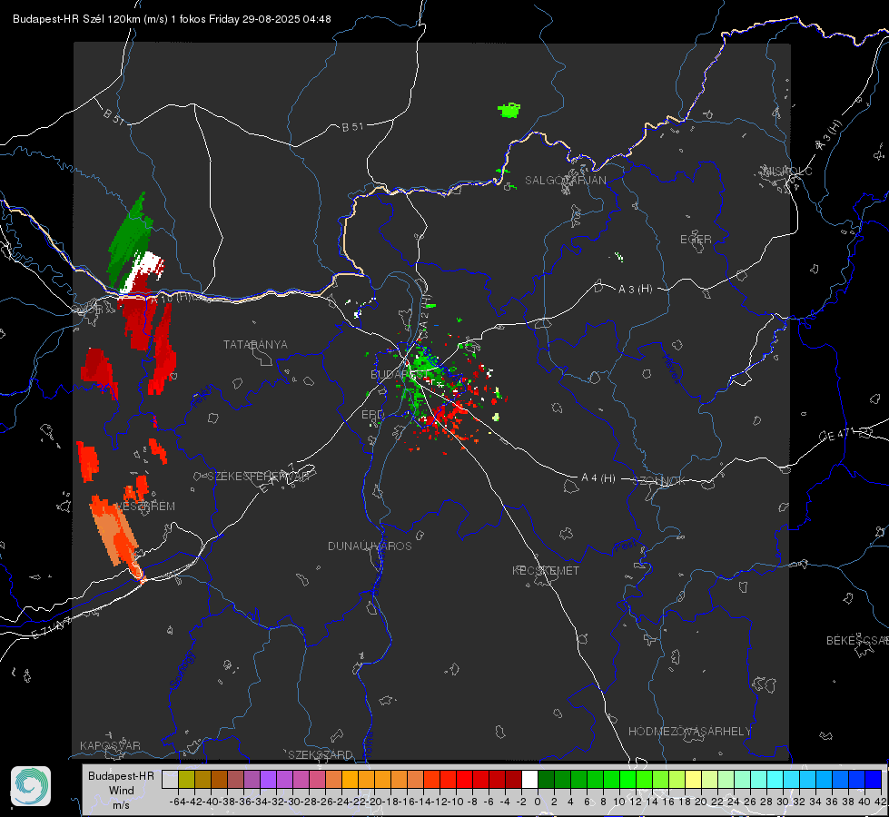This screenshot has width=889, height=817.
Task: Select the white swatch in the wind legend
Action: pyautogui.click(x=529, y=779)
